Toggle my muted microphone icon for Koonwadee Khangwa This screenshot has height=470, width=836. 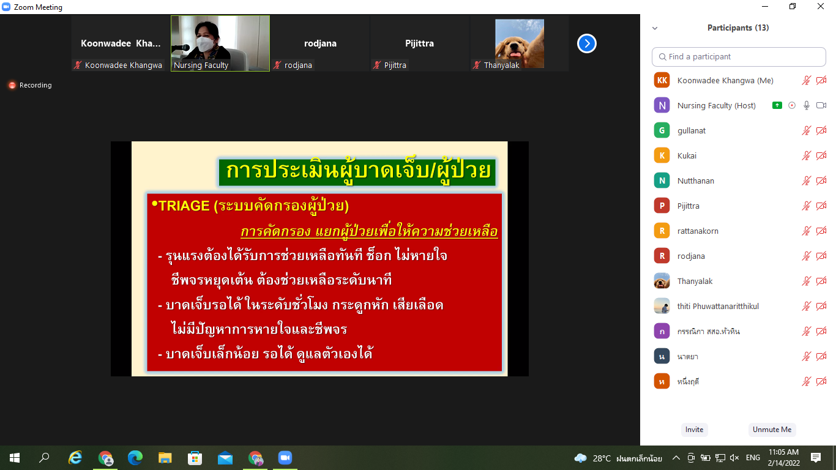point(807,80)
